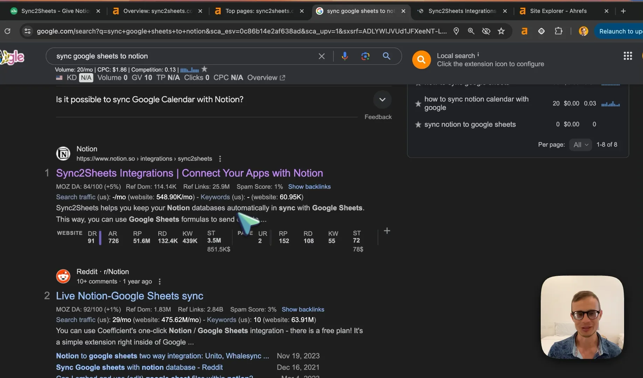Open a new browser tab
This screenshot has height=378, width=643.
(x=623, y=11)
